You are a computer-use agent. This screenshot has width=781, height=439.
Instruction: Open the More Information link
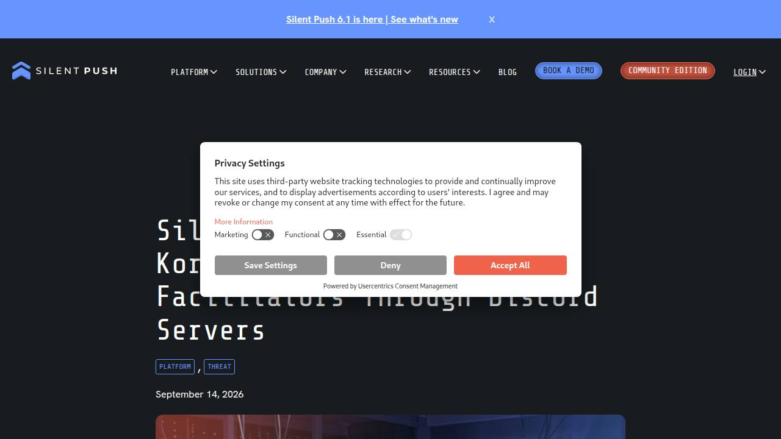[243, 222]
